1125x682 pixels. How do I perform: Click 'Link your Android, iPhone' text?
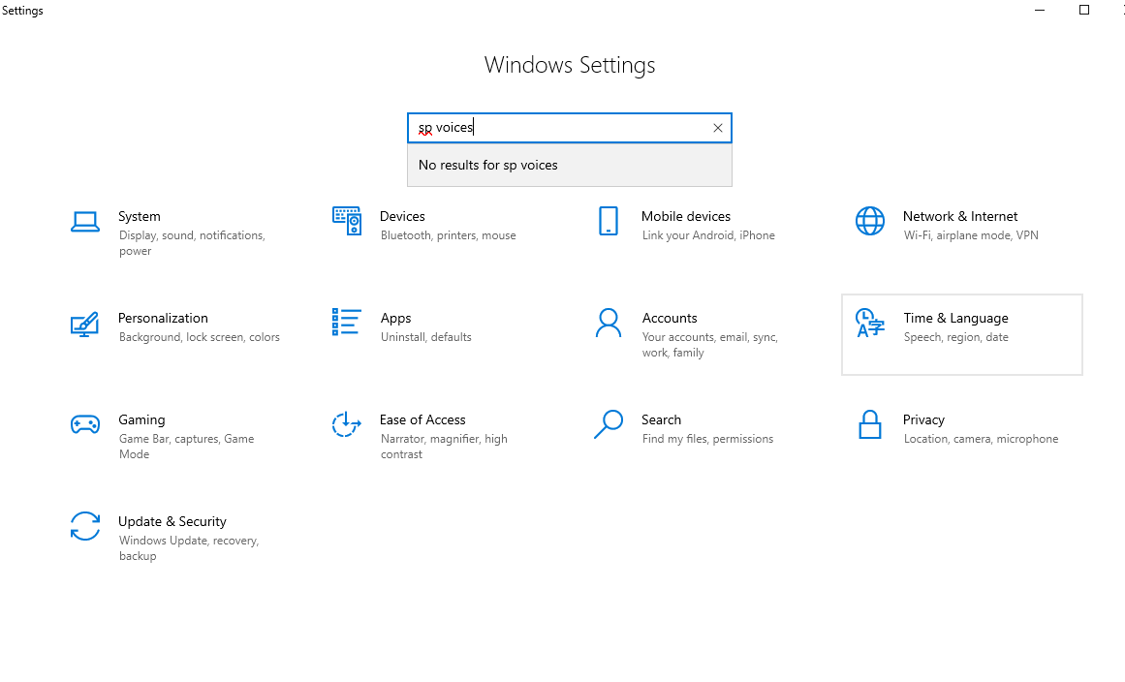(x=708, y=236)
